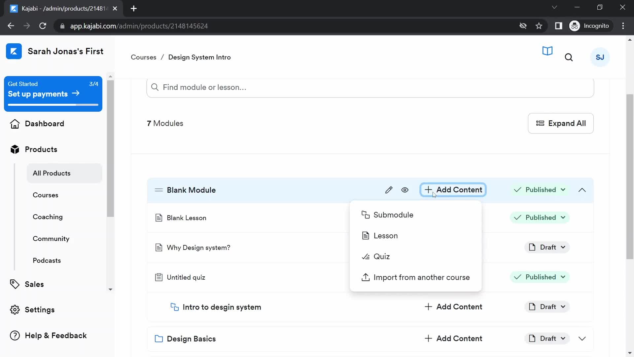Expand the Blank Module collapse chevron
This screenshot has width=634, height=357.
point(582,190)
